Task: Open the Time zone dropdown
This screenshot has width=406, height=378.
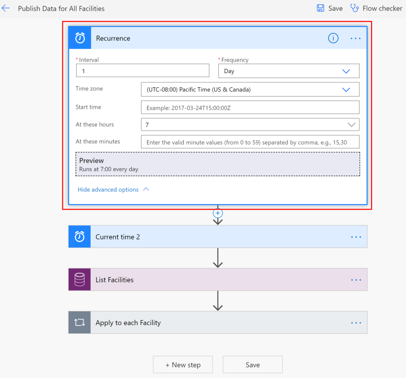Action: click(x=250, y=89)
